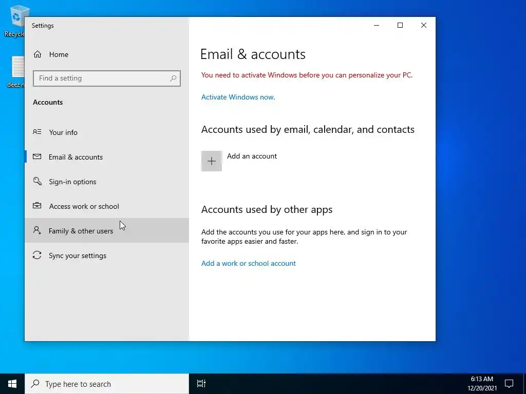Click Activate Windows now link
The image size is (526, 394).
[238, 97]
